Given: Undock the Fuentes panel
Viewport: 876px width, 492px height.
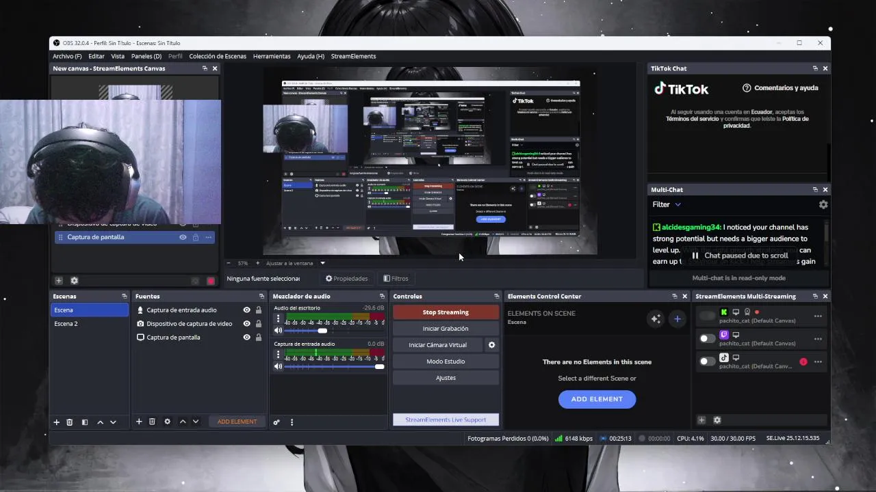Looking at the screenshot, I should click(261, 297).
